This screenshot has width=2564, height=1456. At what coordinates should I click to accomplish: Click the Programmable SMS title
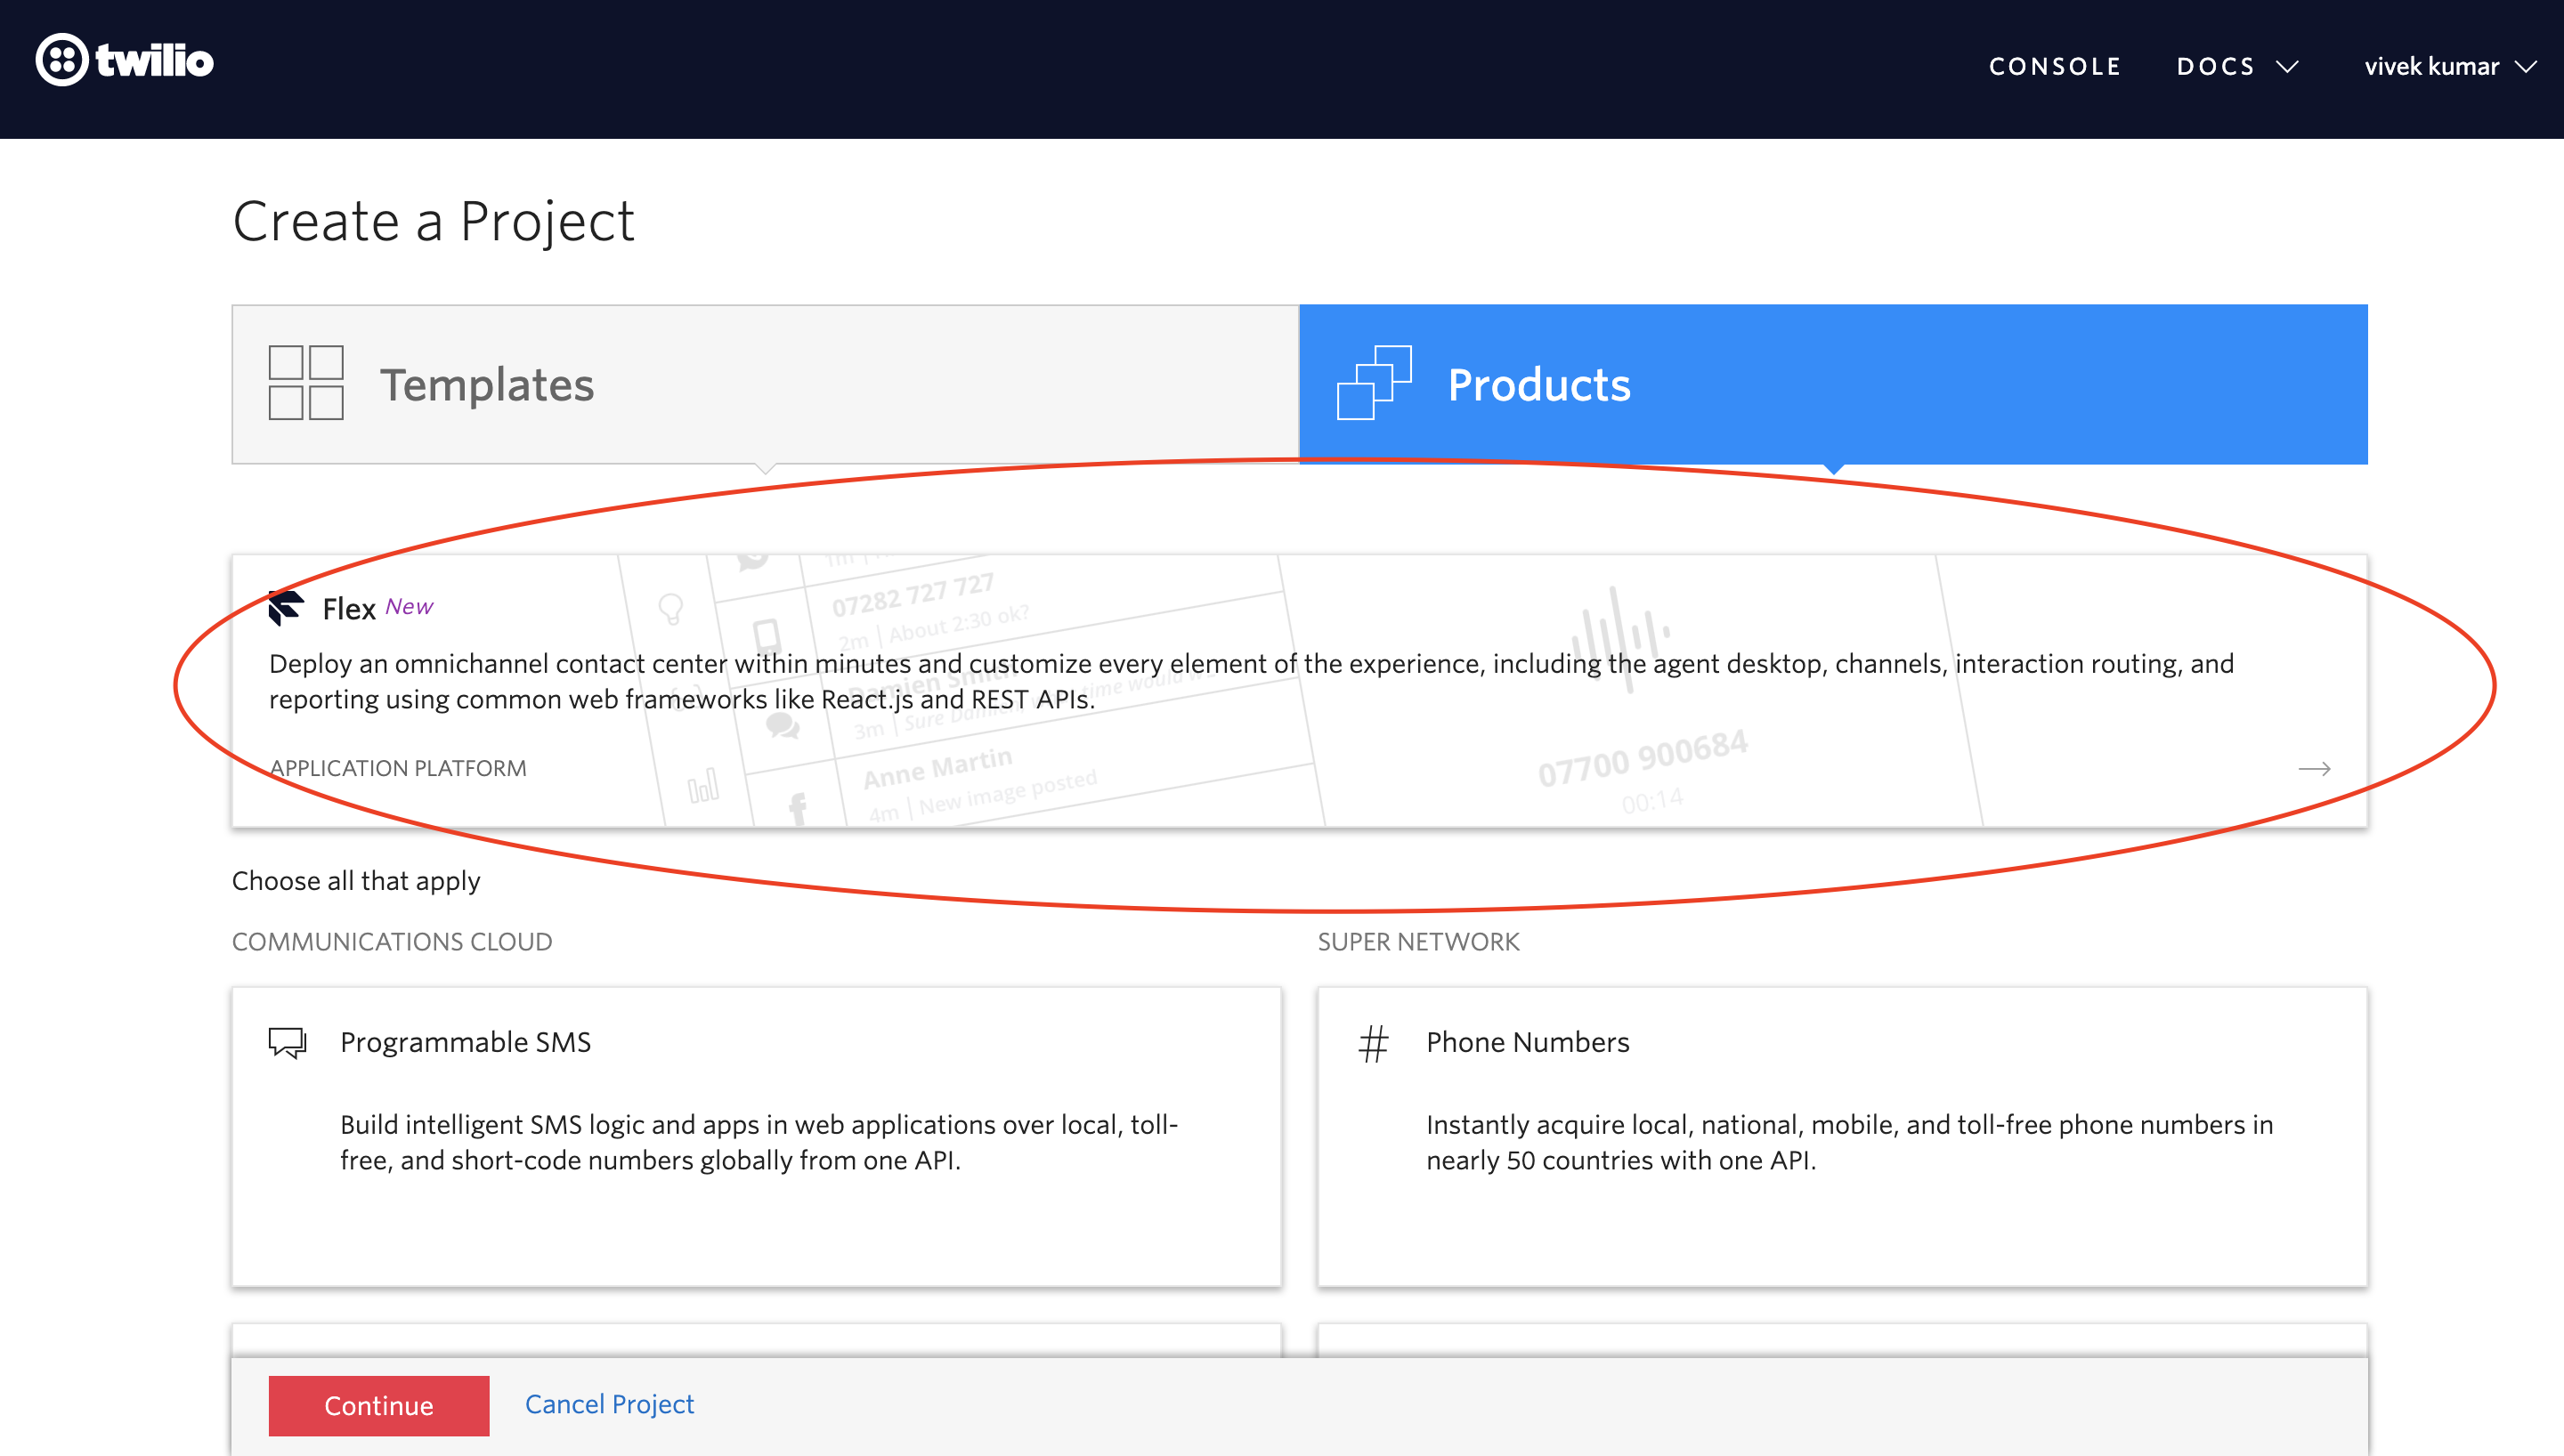pos(465,1042)
